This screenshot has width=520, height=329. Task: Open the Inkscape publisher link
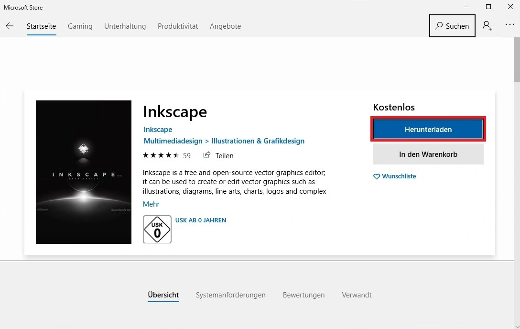(x=158, y=130)
